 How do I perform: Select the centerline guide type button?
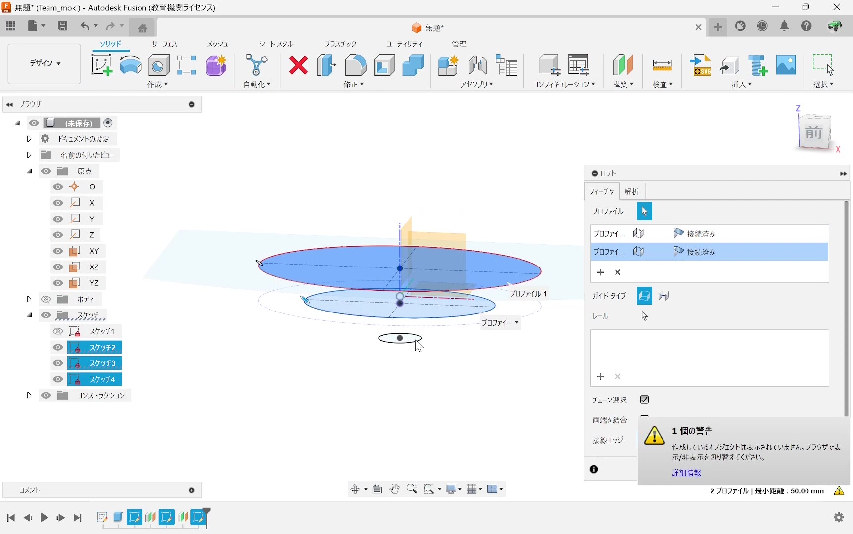click(x=664, y=296)
